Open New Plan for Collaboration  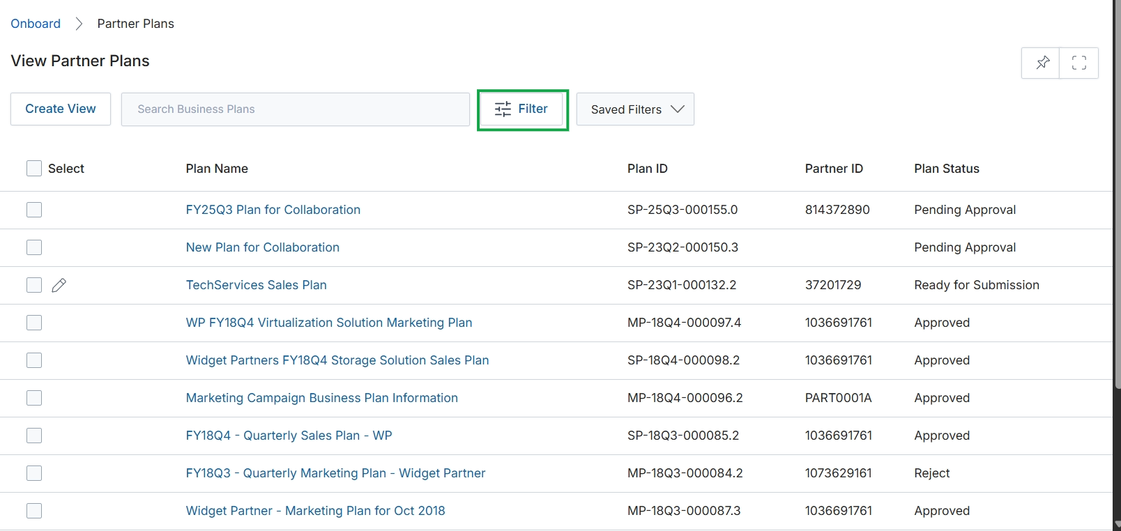point(263,247)
